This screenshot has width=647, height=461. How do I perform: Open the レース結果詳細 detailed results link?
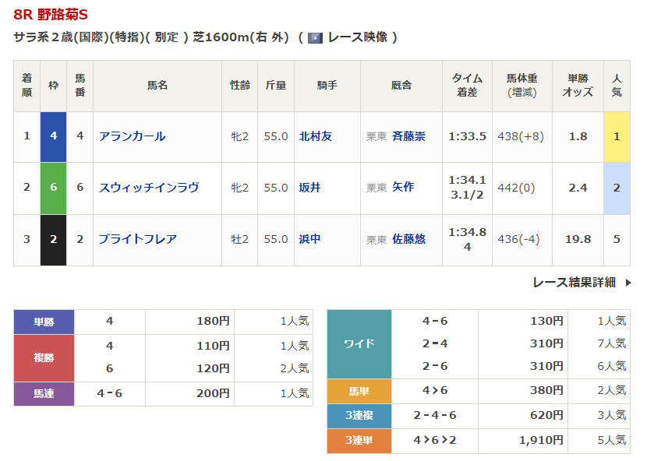pyautogui.click(x=574, y=283)
